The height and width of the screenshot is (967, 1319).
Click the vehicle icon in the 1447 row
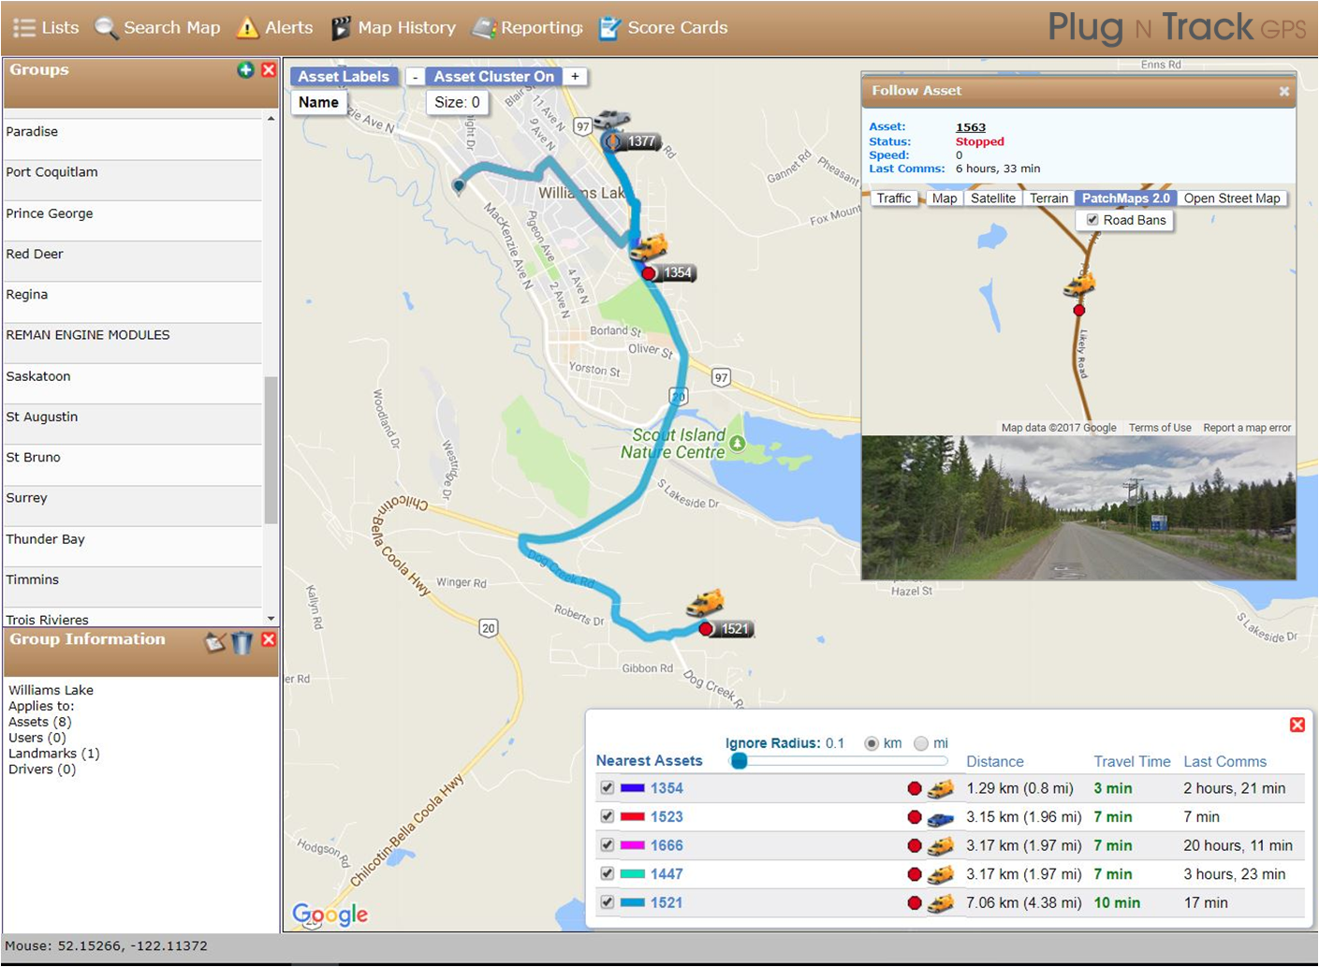pyautogui.click(x=941, y=875)
